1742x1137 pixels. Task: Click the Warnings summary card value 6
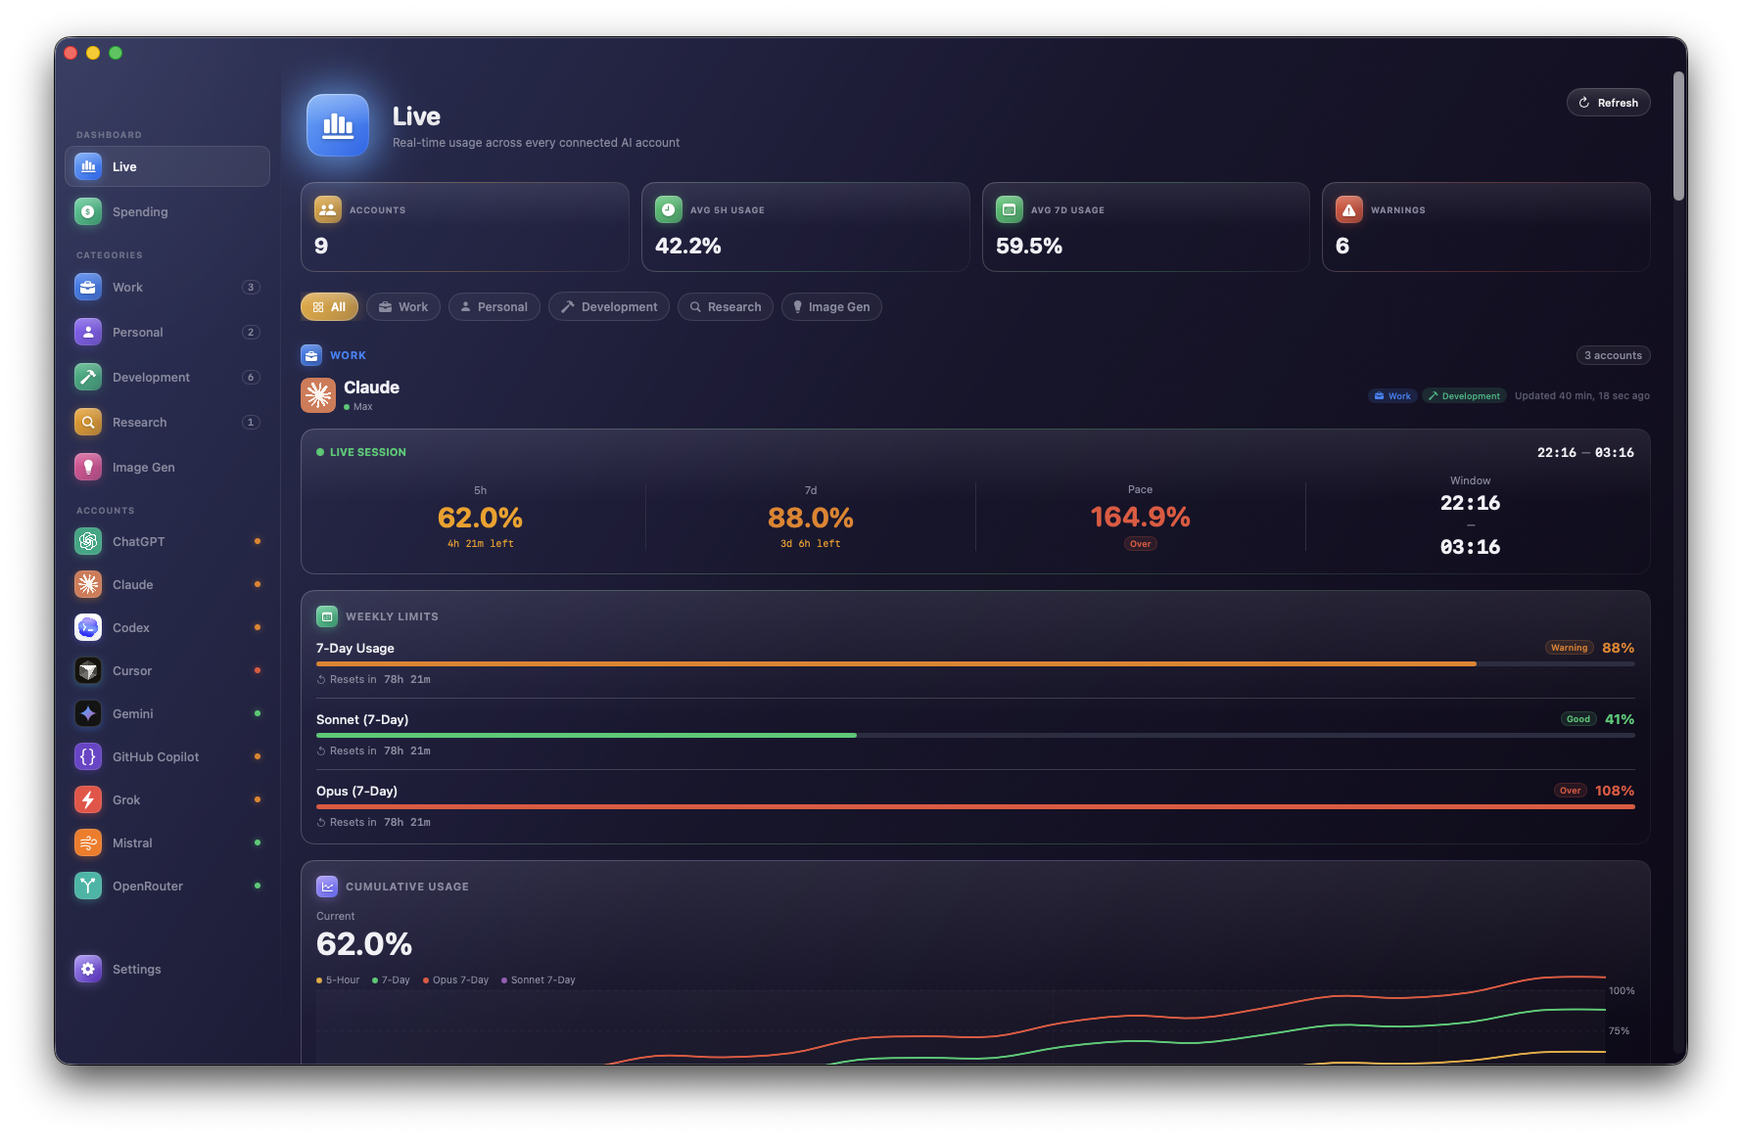click(1342, 246)
